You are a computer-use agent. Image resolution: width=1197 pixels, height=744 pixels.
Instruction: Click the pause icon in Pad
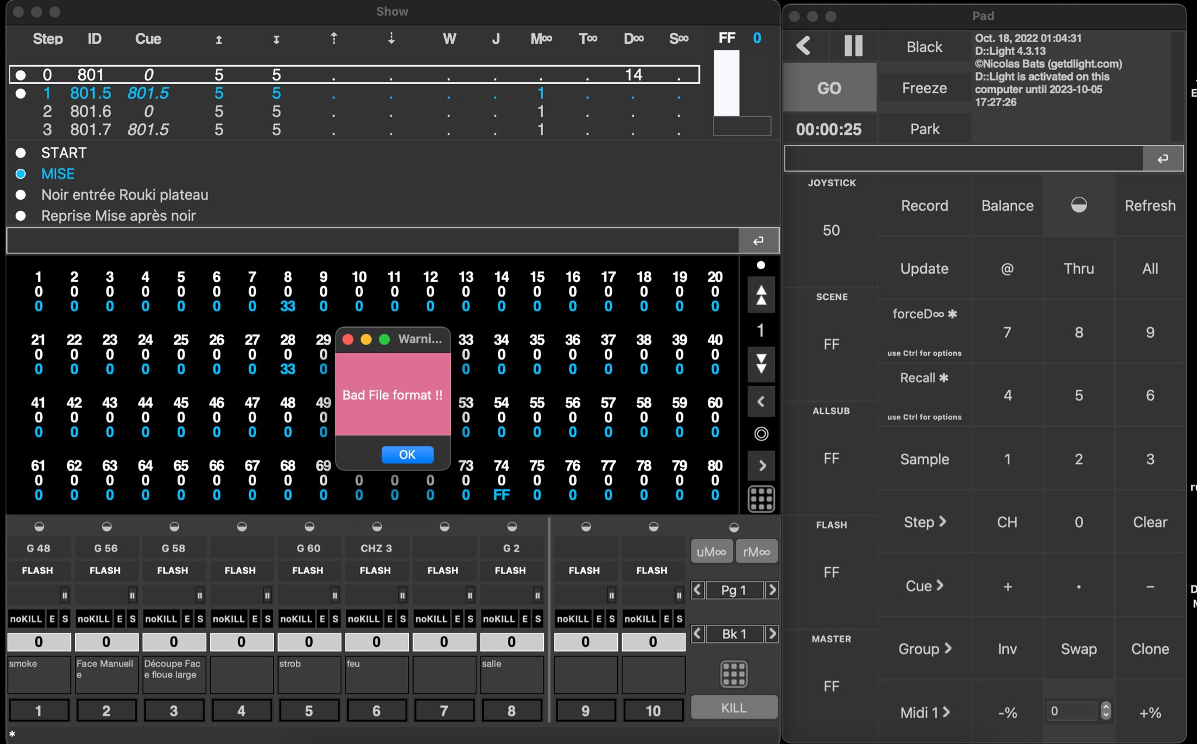[853, 46]
